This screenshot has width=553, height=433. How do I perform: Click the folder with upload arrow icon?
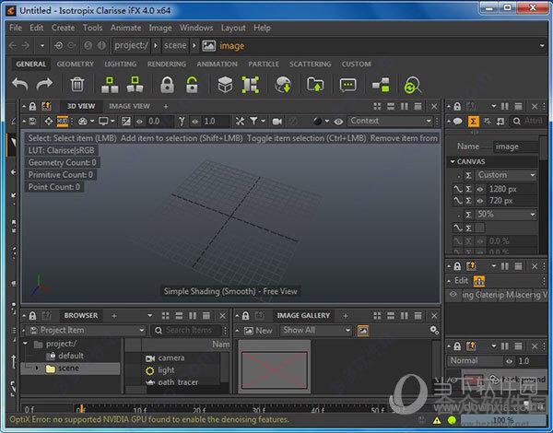point(315,85)
